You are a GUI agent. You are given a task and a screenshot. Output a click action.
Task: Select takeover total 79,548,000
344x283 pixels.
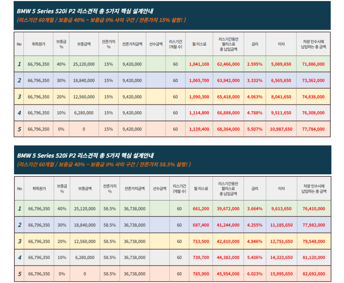314,241
